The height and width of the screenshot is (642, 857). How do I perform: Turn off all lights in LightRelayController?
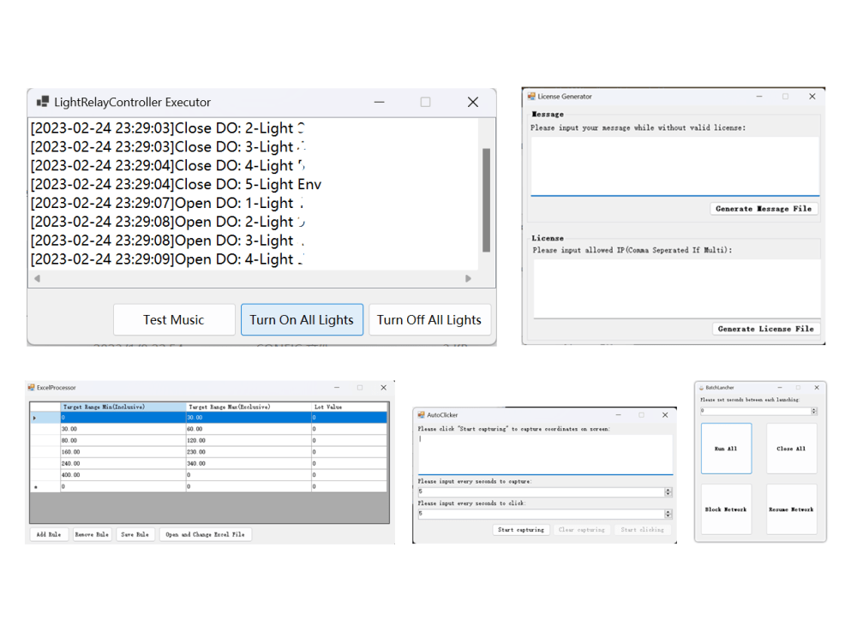click(x=429, y=320)
